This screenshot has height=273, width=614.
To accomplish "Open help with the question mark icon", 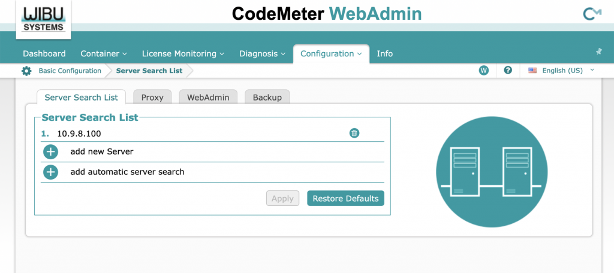I will pyautogui.click(x=508, y=71).
